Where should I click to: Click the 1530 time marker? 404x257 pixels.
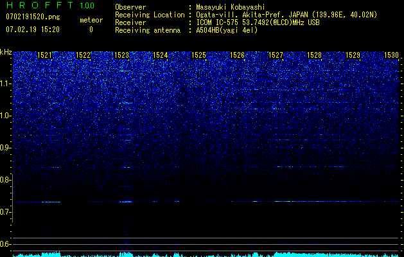click(x=391, y=55)
